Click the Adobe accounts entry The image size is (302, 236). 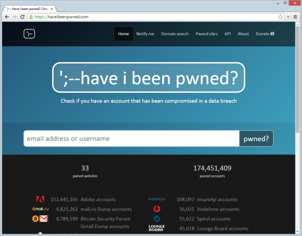point(98,199)
